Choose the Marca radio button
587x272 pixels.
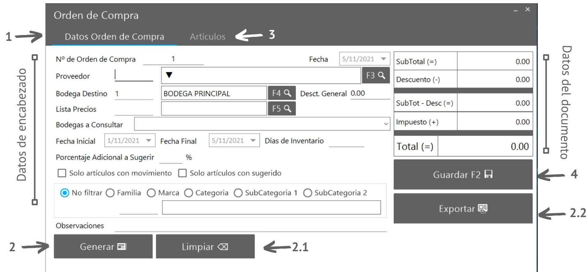click(x=151, y=193)
